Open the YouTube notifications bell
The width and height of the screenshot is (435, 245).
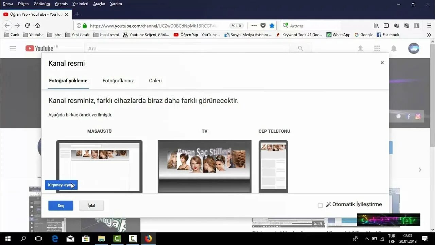(394, 48)
